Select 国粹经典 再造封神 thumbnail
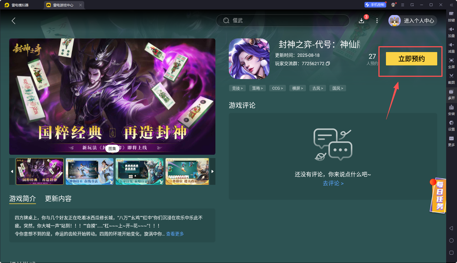Viewport: 457px width, 263px height. pyautogui.click(x=40, y=171)
